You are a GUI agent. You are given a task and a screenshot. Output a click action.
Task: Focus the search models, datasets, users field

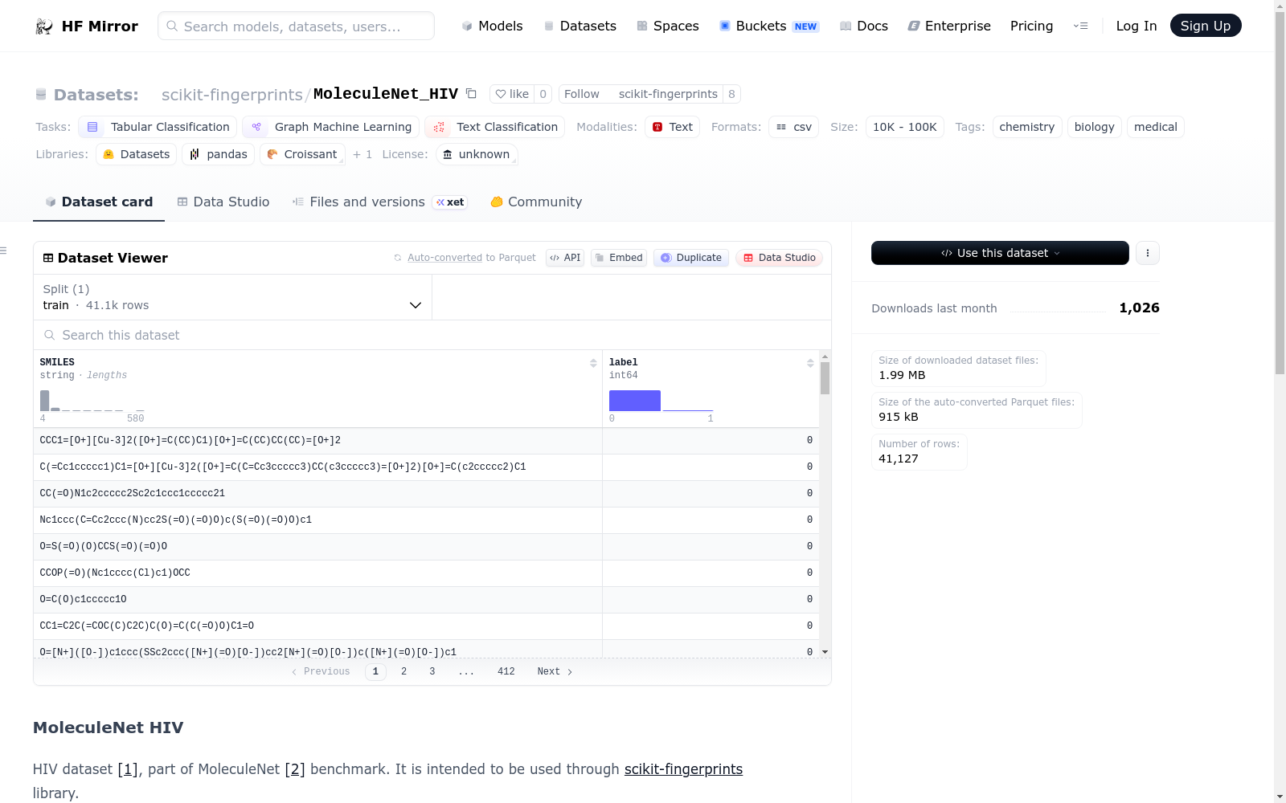tap(296, 26)
